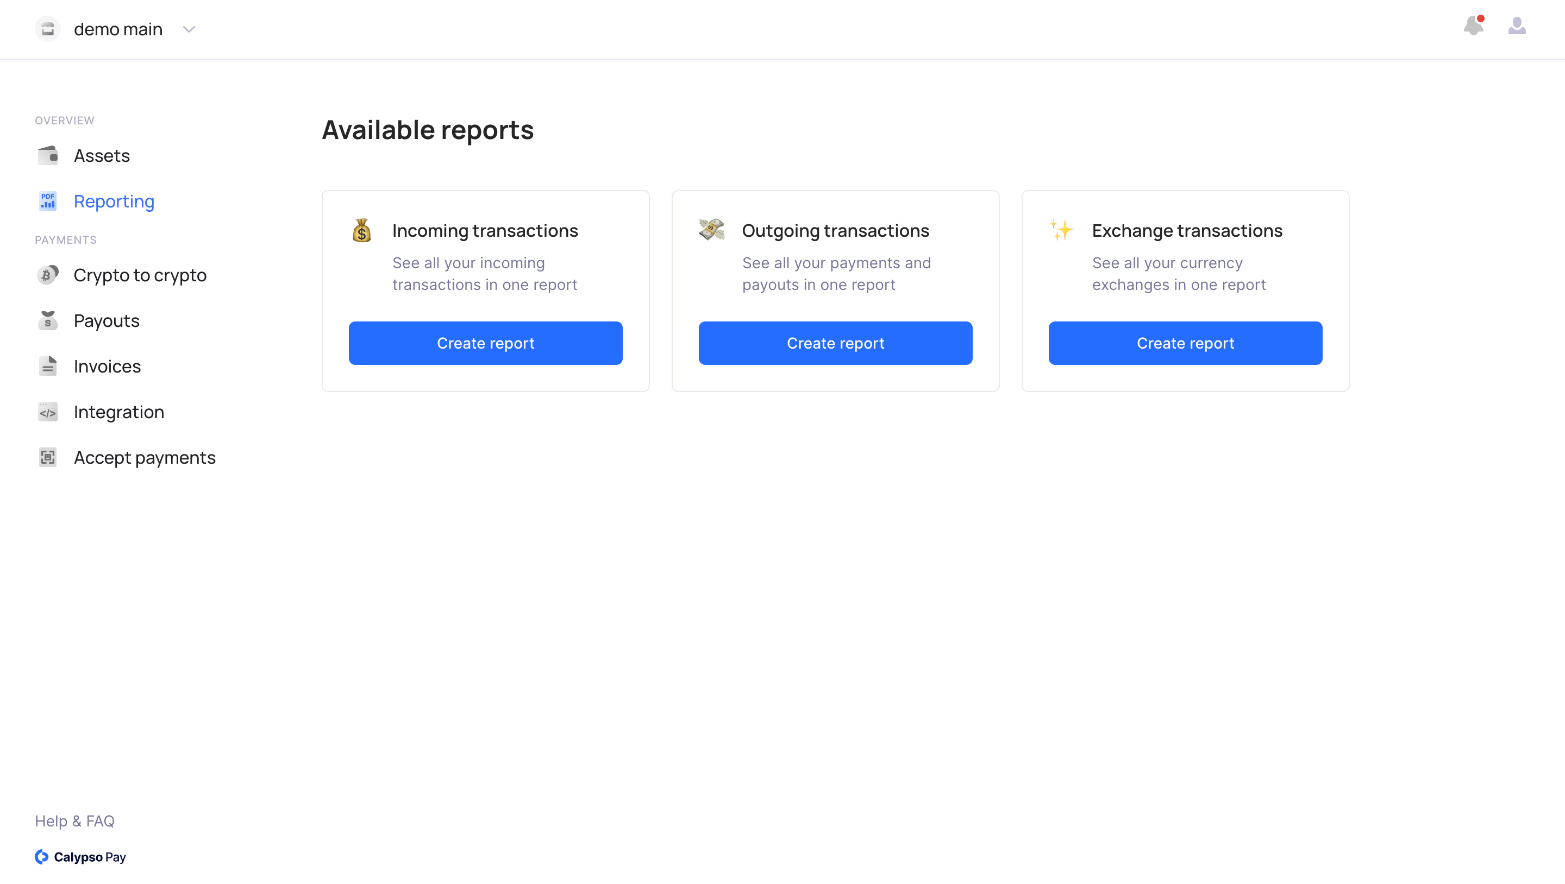Image resolution: width=1565 pixels, height=884 pixels.
Task: Select Accept payments in sidebar
Action: click(x=145, y=457)
